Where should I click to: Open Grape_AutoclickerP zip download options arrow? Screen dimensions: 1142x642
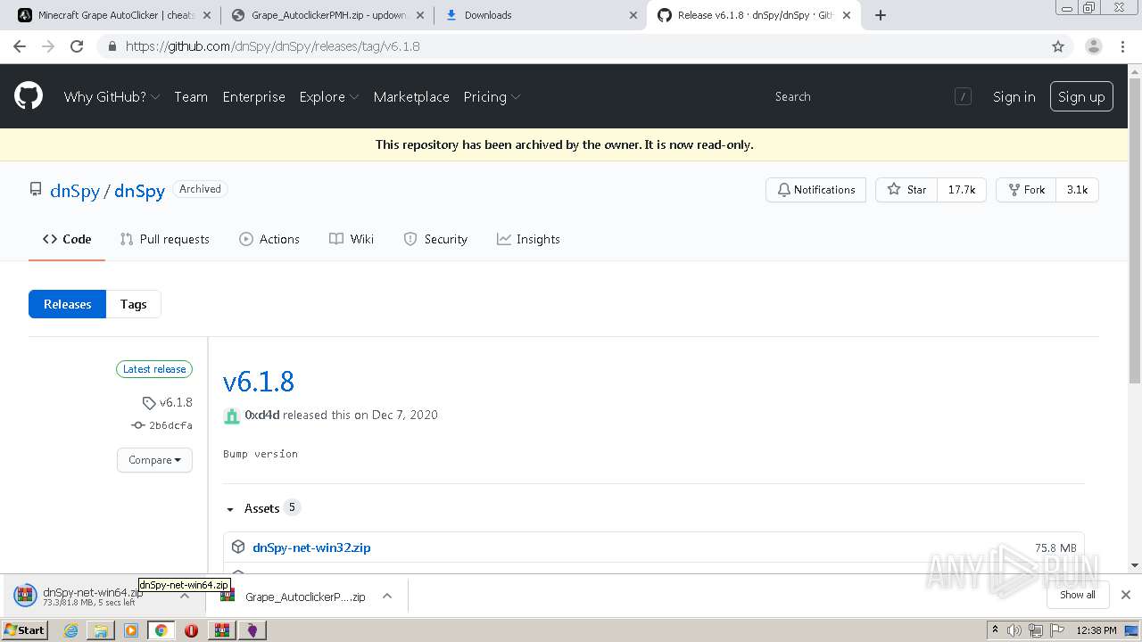click(x=387, y=597)
